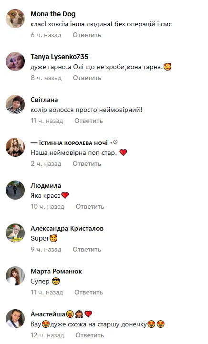View Світлана's profile picture
The width and height of the screenshot is (208, 344).
(x=15, y=104)
